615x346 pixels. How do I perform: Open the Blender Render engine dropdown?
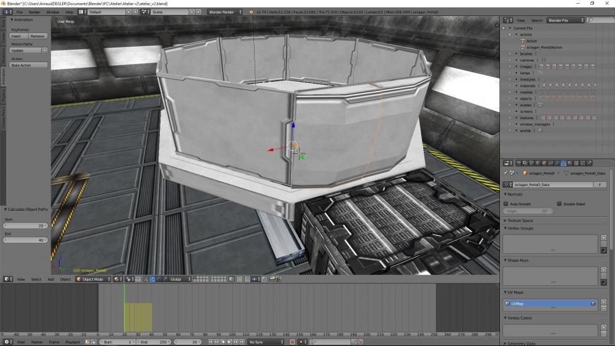point(225,12)
